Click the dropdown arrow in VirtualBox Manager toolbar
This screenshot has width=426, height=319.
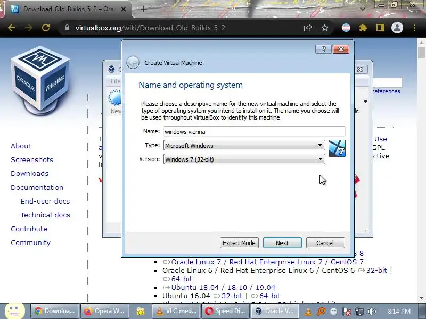(x=365, y=102)
